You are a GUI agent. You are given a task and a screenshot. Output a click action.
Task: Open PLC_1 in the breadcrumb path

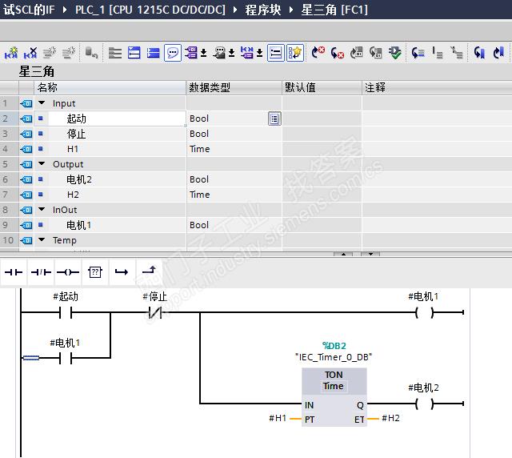point(150,10)
